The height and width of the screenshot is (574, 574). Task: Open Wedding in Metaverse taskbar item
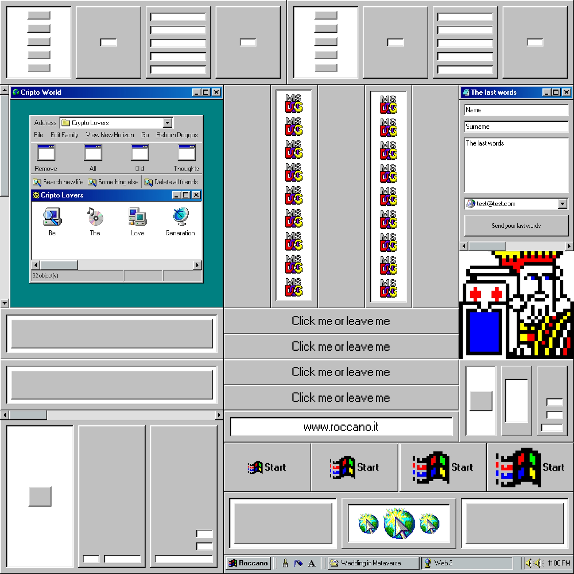click(x=373, y=563)
